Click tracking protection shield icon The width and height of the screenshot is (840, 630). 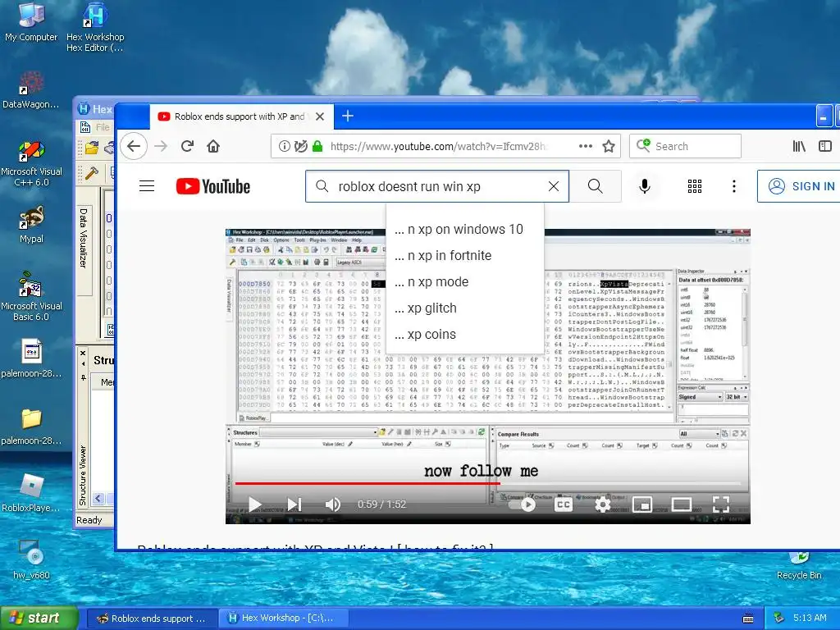point(301,146)
